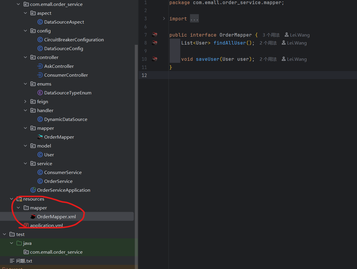Open ConsumerController from the tree
Viewport: 357px width, 269px height.
[66, 75]
